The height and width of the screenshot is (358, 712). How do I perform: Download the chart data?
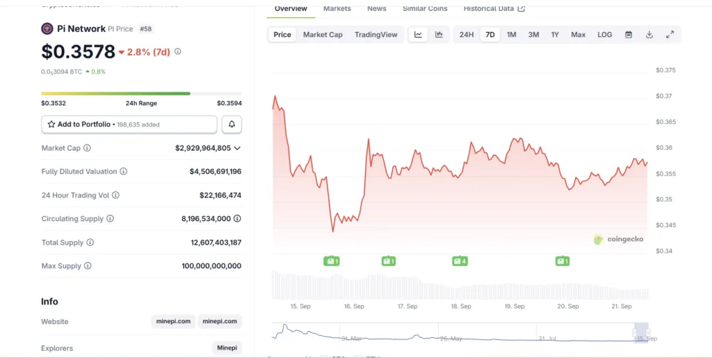649,35
